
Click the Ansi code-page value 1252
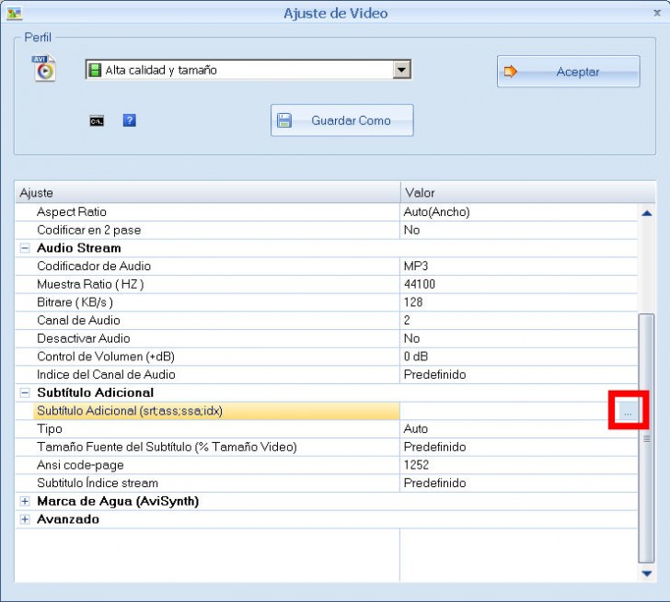coord(416,465)
